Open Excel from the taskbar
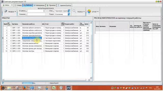The height and width of the screenshot is (91, 163). [54, 88]
